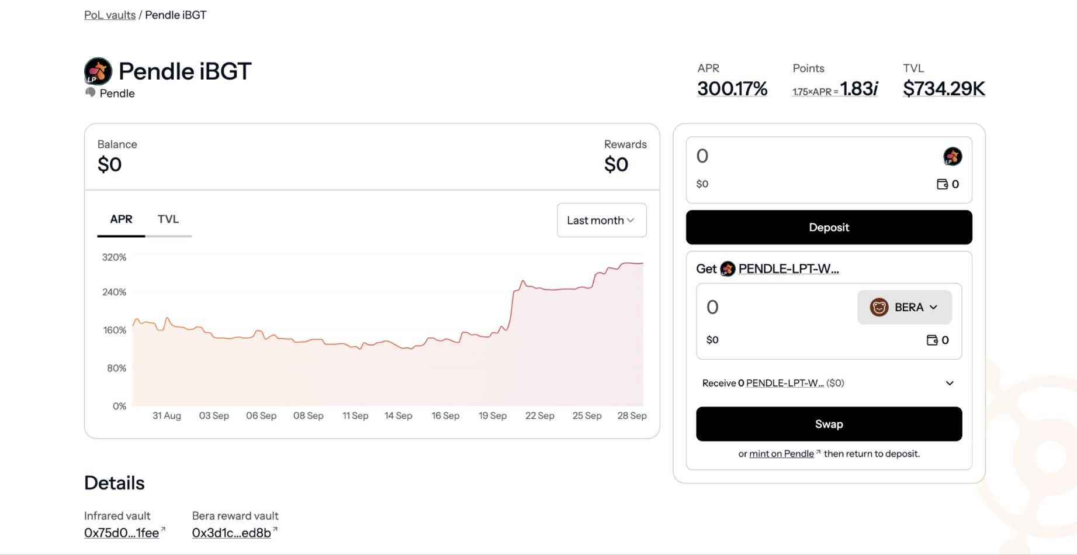Click the BERA bear token icon
The image size is (1077, 555).
pos(879,307)
